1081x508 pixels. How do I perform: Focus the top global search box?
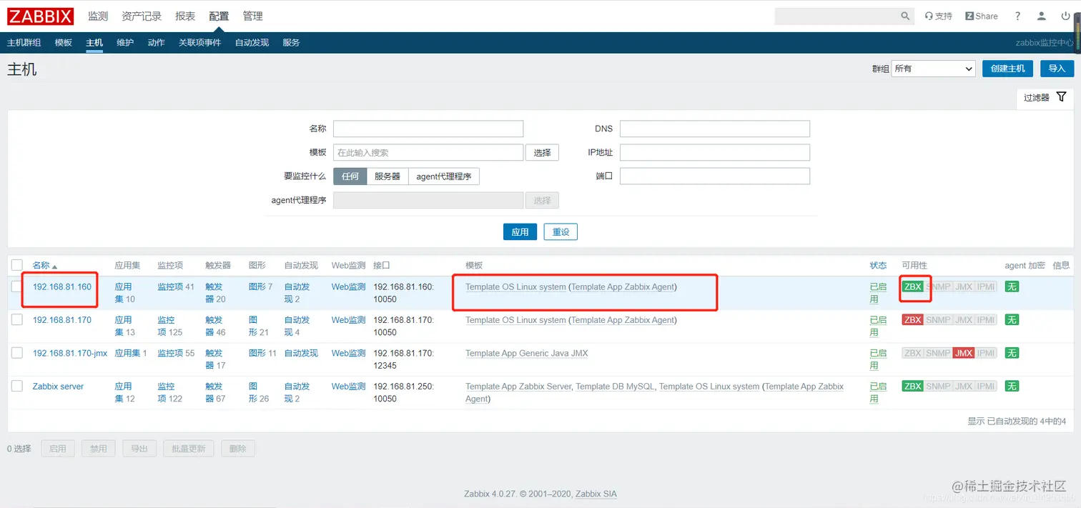tap(836, 16)
